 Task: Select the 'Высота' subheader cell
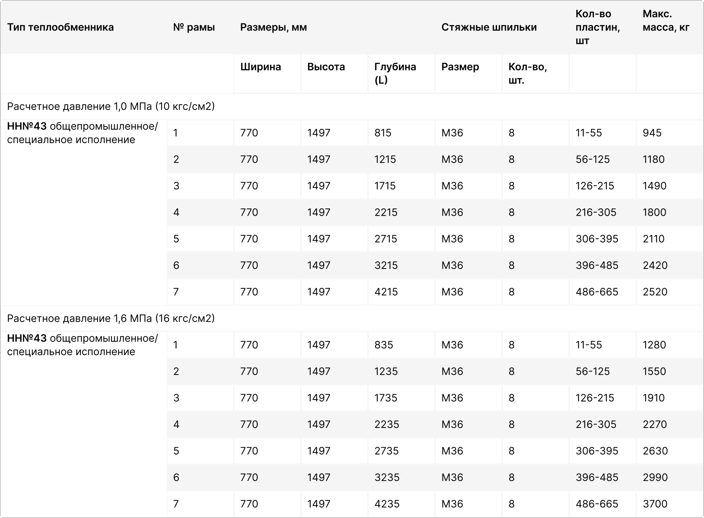(x=326, y=67)
